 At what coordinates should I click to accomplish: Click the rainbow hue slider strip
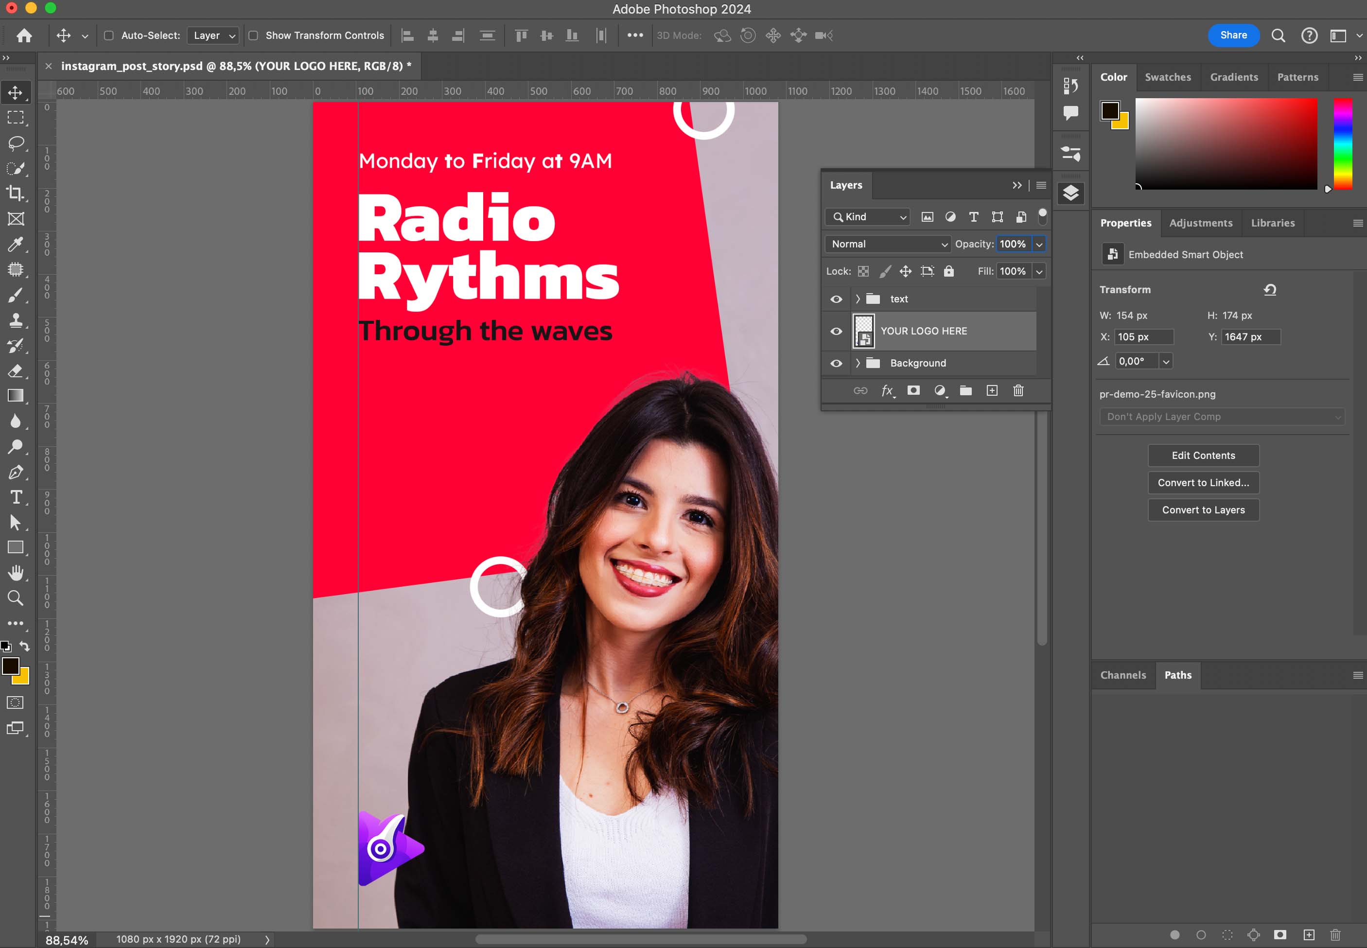click(1343, 144)
